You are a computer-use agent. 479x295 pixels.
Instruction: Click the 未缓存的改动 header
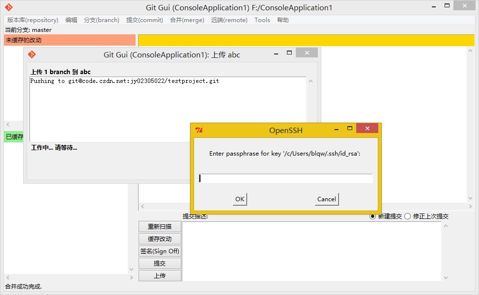tap(70, 40)
